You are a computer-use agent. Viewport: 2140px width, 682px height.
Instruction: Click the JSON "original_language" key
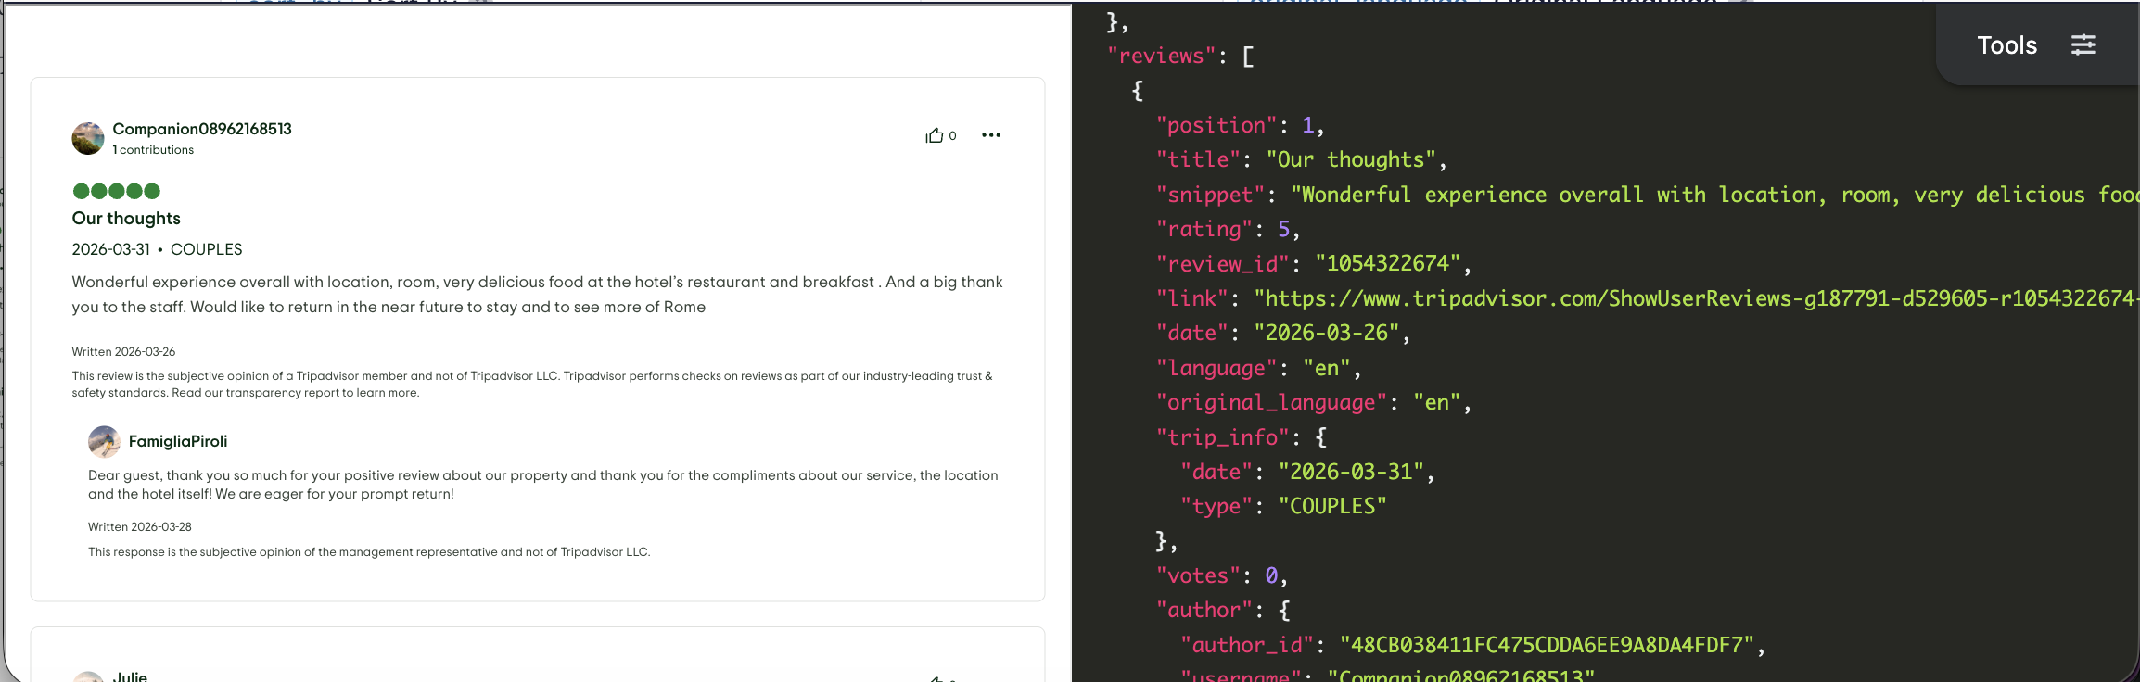[1271, 402]
